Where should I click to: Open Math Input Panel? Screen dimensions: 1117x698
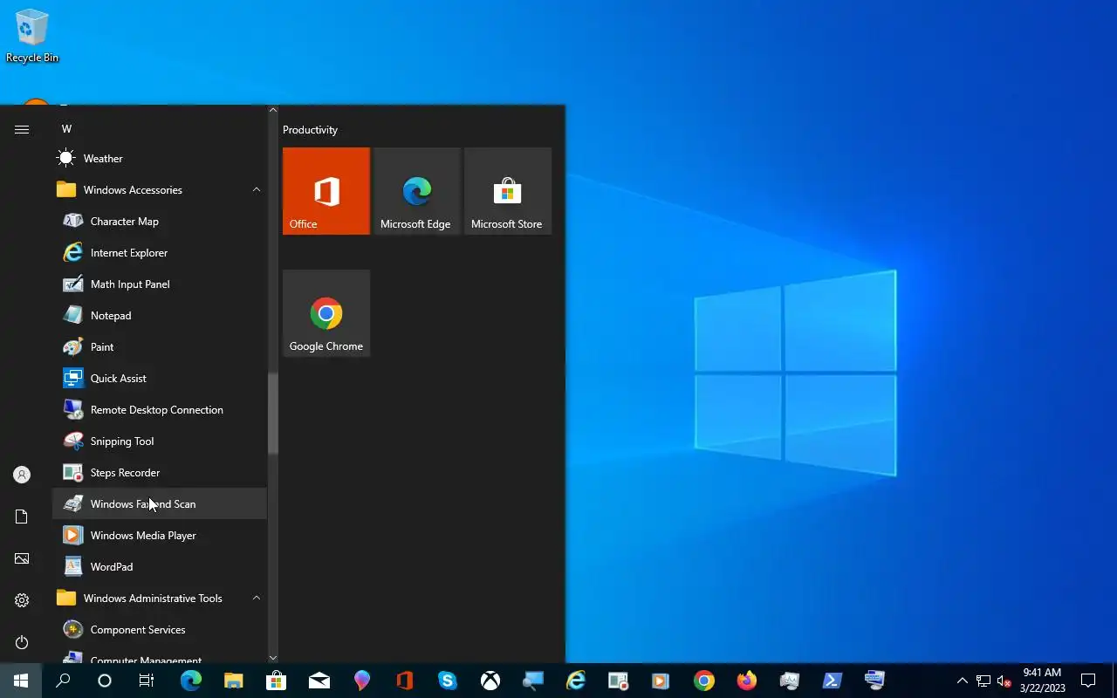(x=160, y=284)
